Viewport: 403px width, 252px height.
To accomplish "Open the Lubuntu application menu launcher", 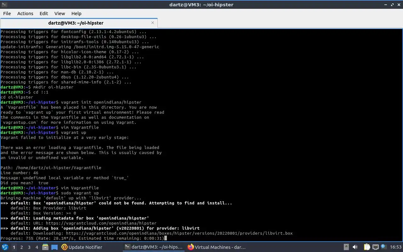I will tap(5, 247).
